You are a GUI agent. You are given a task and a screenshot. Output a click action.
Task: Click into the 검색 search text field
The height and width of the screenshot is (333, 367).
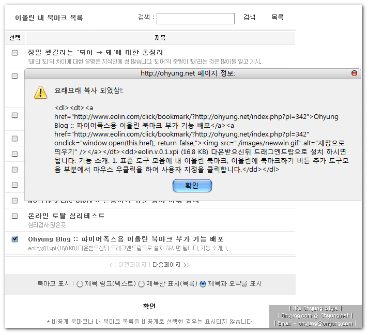pyautogui.click(x=195, y=18)
